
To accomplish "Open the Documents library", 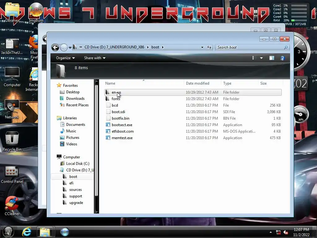I will point(76,125).
